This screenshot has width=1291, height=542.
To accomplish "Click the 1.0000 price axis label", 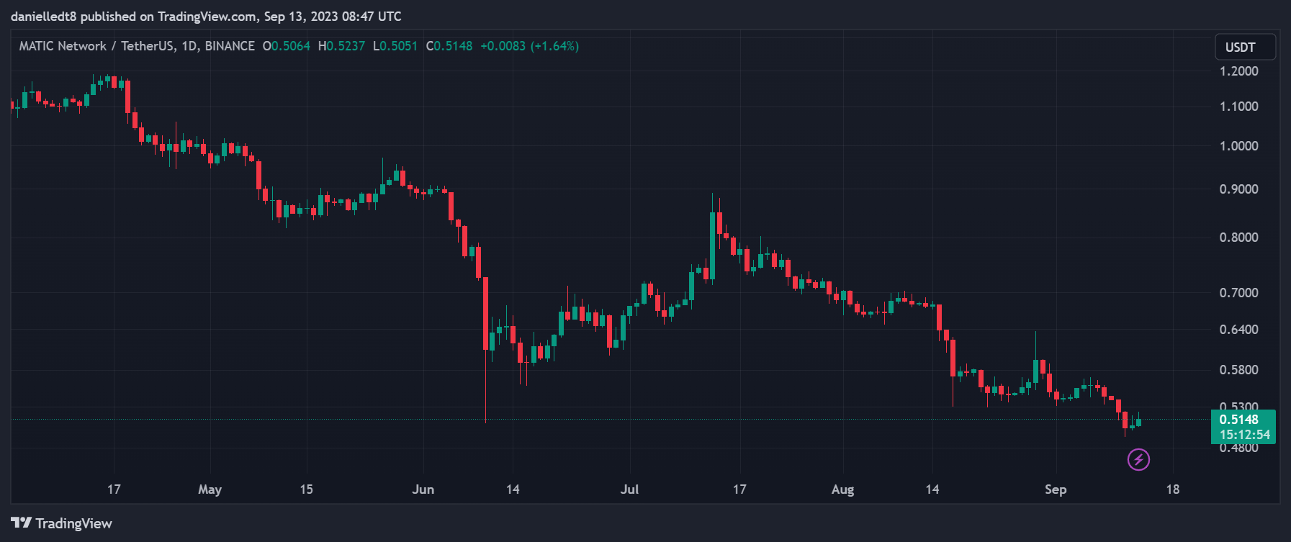I will [1239, 146].
